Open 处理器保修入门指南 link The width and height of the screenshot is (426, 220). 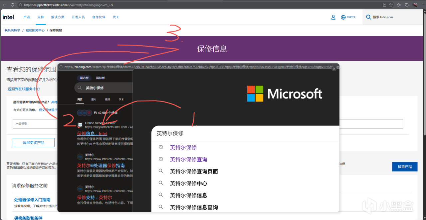coord(32,200)
